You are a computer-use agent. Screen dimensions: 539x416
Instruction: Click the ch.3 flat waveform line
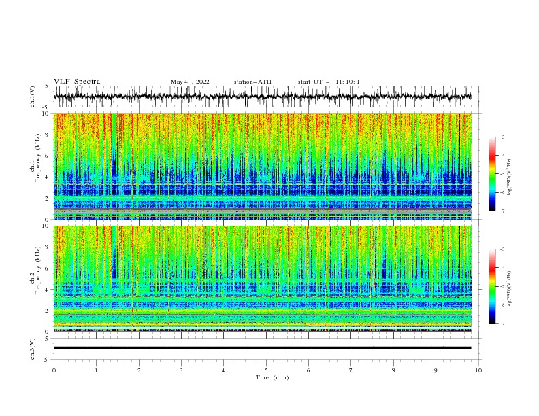point(262,348)
